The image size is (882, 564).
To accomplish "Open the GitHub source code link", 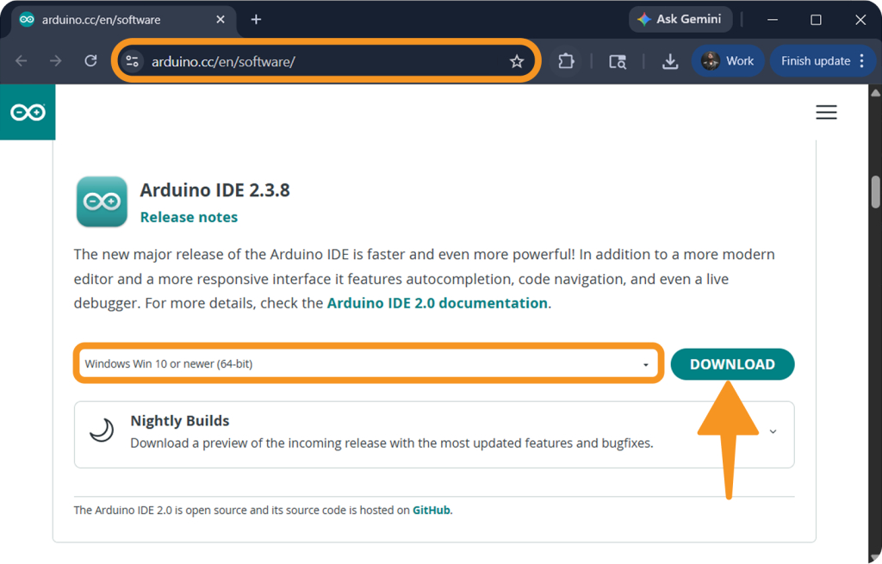I will coord(431,510).
